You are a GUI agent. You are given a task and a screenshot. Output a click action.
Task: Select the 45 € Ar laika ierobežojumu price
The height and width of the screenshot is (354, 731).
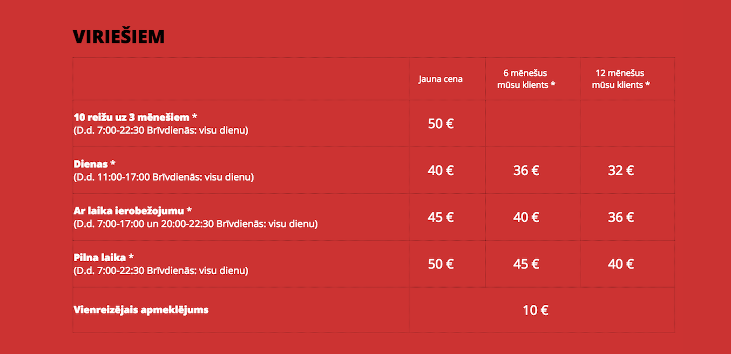pos(441,217)
